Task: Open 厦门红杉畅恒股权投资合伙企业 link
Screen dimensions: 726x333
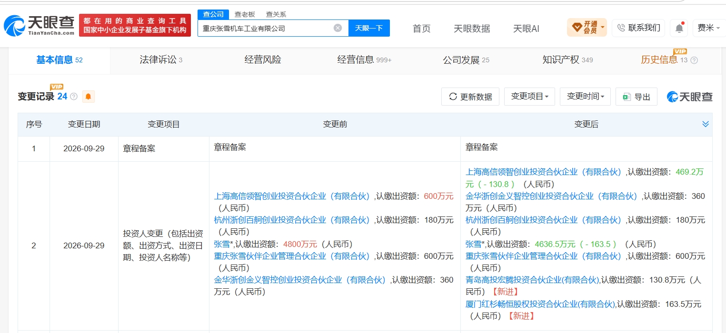Action: (540, 304)
